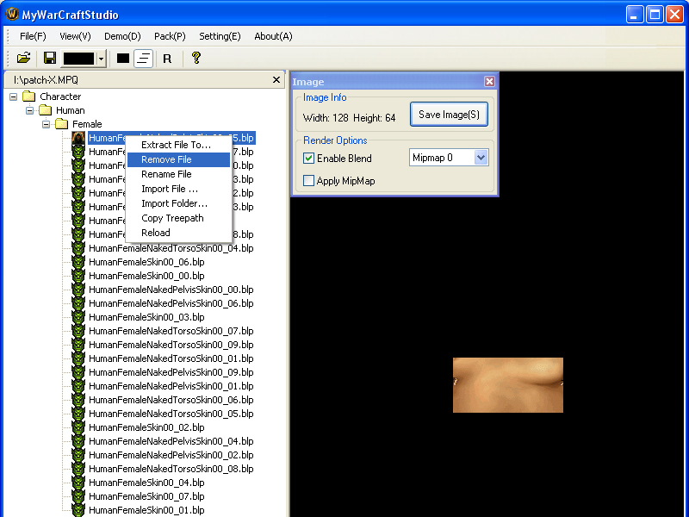Image resolution: width=689 pixels, height=517 pixels.
Task: Select HumanFemaleNakedTorsoSkin00_06.blp in the tree
Action: pyautogui.click(x=171, y=400)
